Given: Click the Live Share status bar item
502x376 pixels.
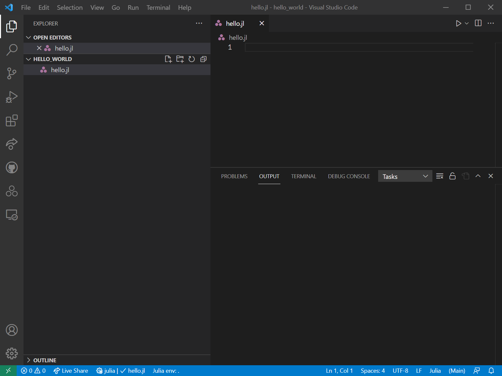Looking at the screenshot, I should [71, 370].
